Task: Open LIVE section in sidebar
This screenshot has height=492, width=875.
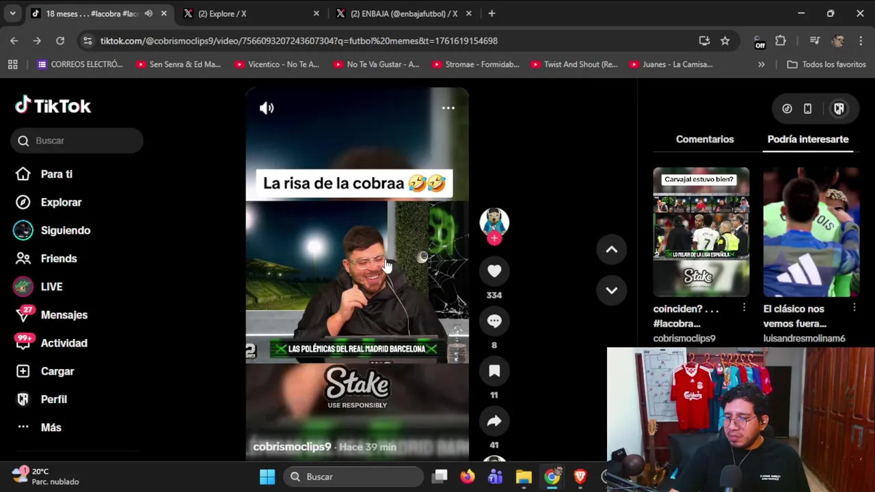Action: [x=51, y=287]
